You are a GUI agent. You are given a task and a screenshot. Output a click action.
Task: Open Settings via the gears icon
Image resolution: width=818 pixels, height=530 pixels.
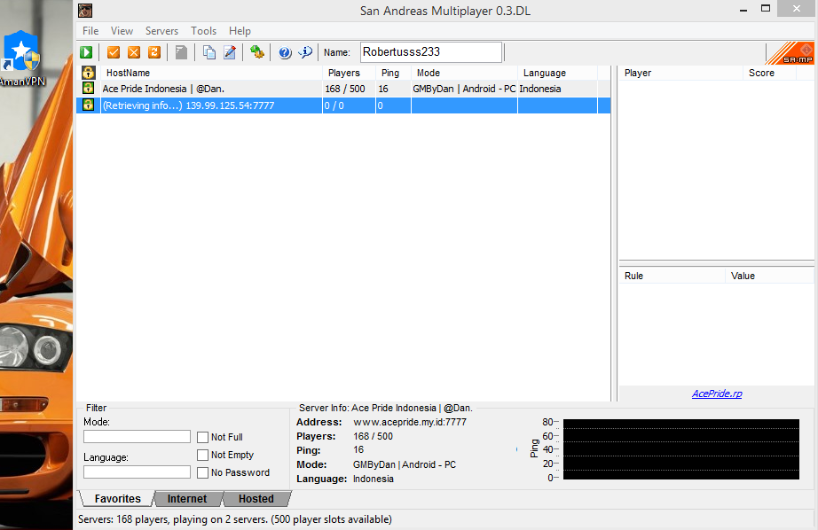tap(256, 52)
